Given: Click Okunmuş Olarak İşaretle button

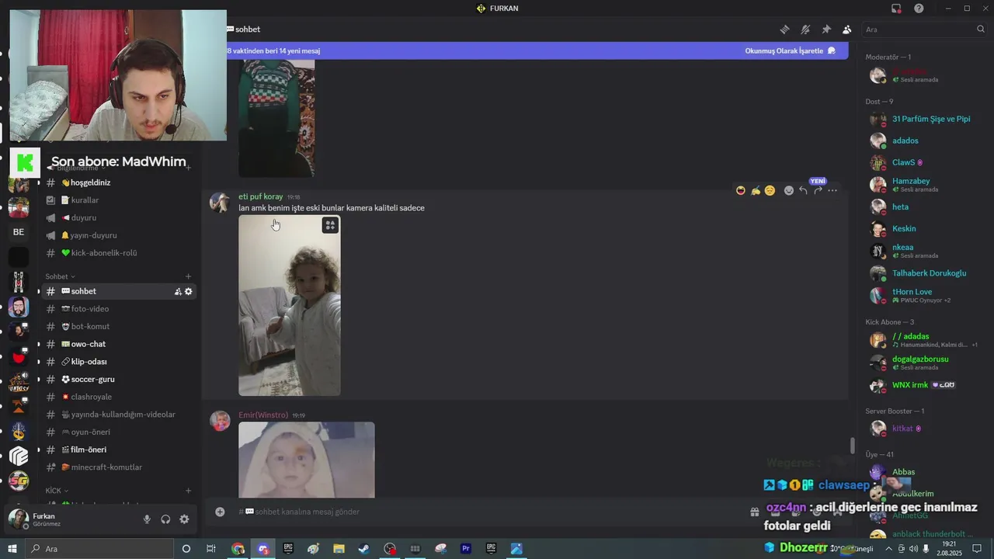Looking at the screenshot, I should pos(790,50).
